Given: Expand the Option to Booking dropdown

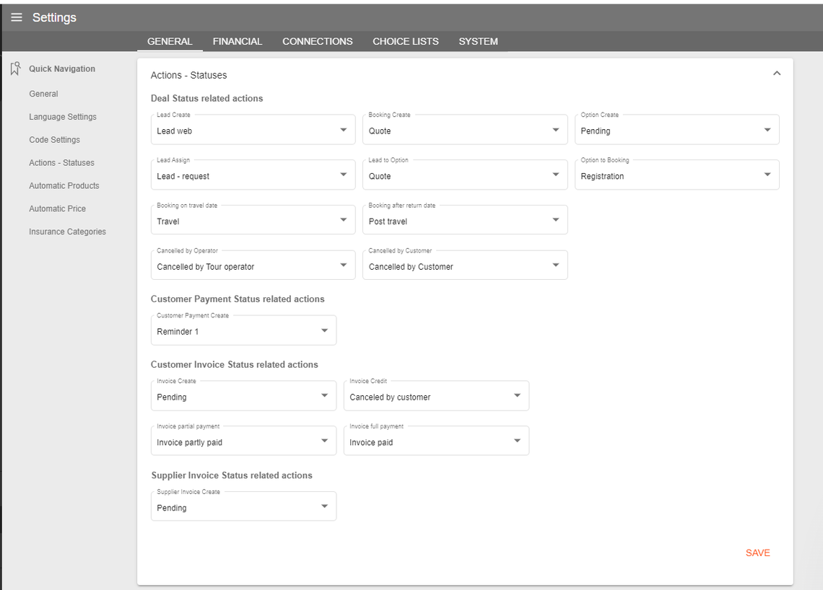Looking at the screenshot, I should coord(677,175).
